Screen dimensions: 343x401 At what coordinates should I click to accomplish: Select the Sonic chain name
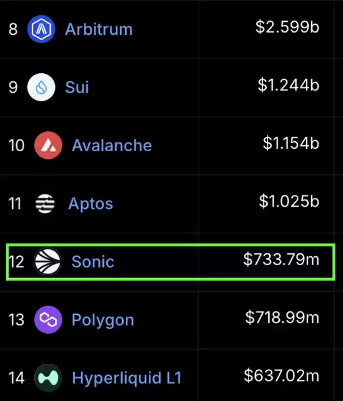click(x=93, y=262)
